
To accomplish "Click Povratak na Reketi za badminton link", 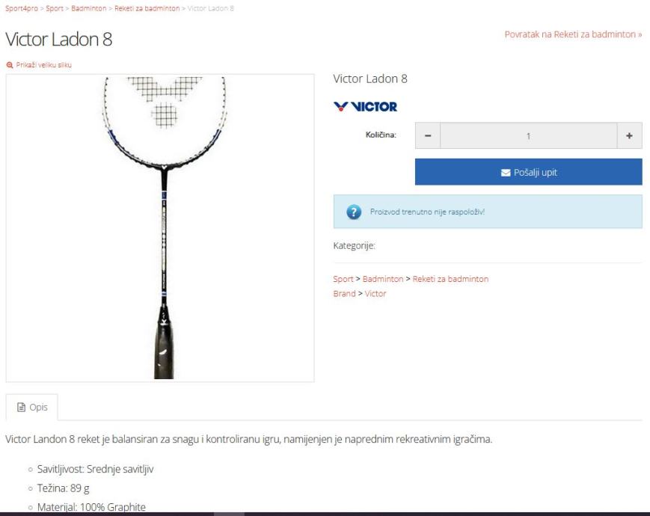I will (x=573, y=34).
